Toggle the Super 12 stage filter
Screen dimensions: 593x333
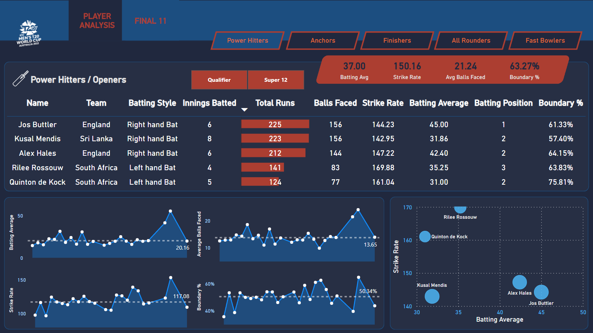coord(276,80)
